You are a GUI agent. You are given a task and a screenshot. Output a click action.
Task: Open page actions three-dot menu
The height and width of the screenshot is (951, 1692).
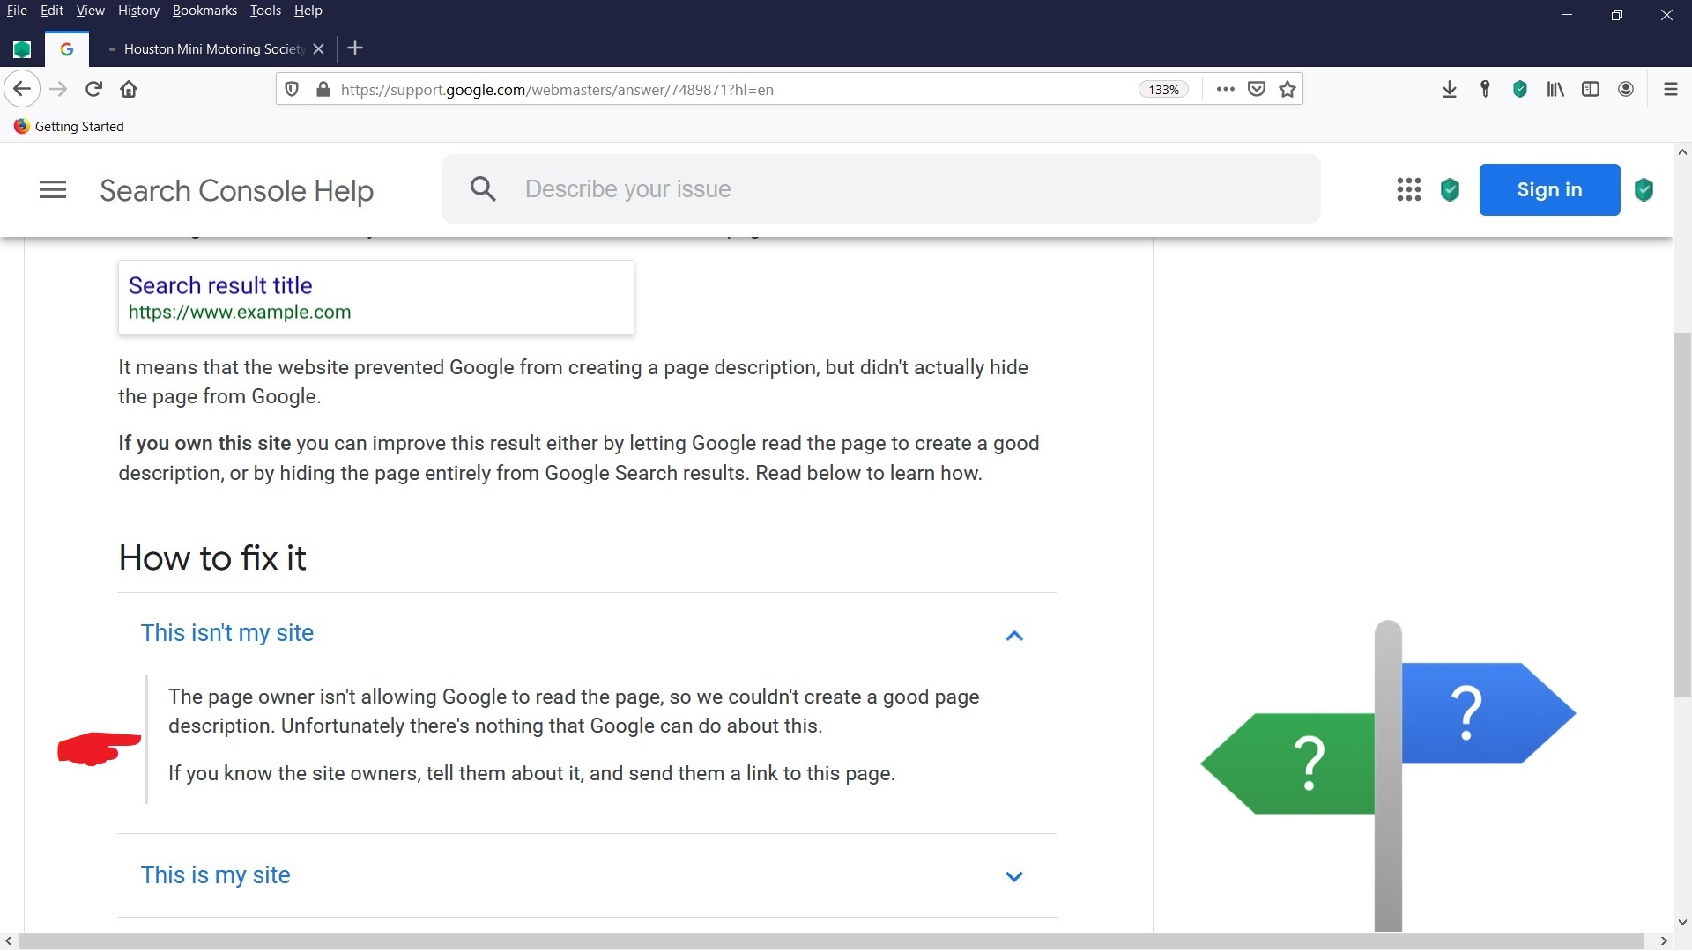[x=1225, y=89]
